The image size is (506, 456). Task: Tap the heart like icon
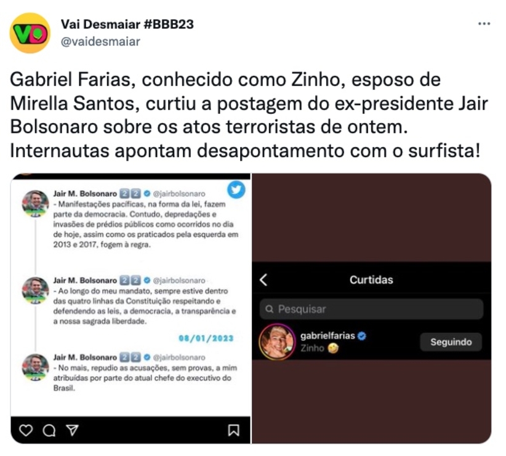point(26,430)
